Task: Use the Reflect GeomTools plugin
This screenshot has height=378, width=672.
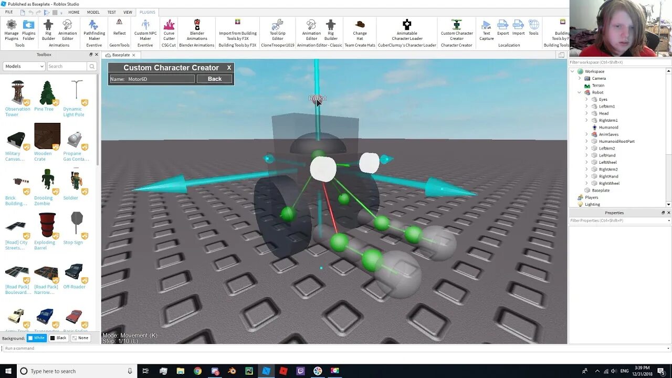Action: click(119, 27)
